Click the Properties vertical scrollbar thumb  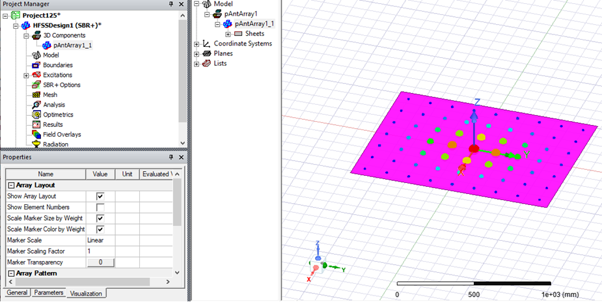tap(177, 202)
